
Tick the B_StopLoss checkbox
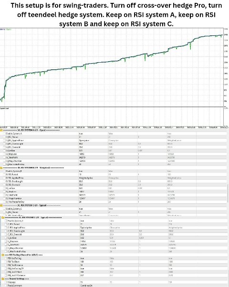pyautogui.click(x=4, y=192)
